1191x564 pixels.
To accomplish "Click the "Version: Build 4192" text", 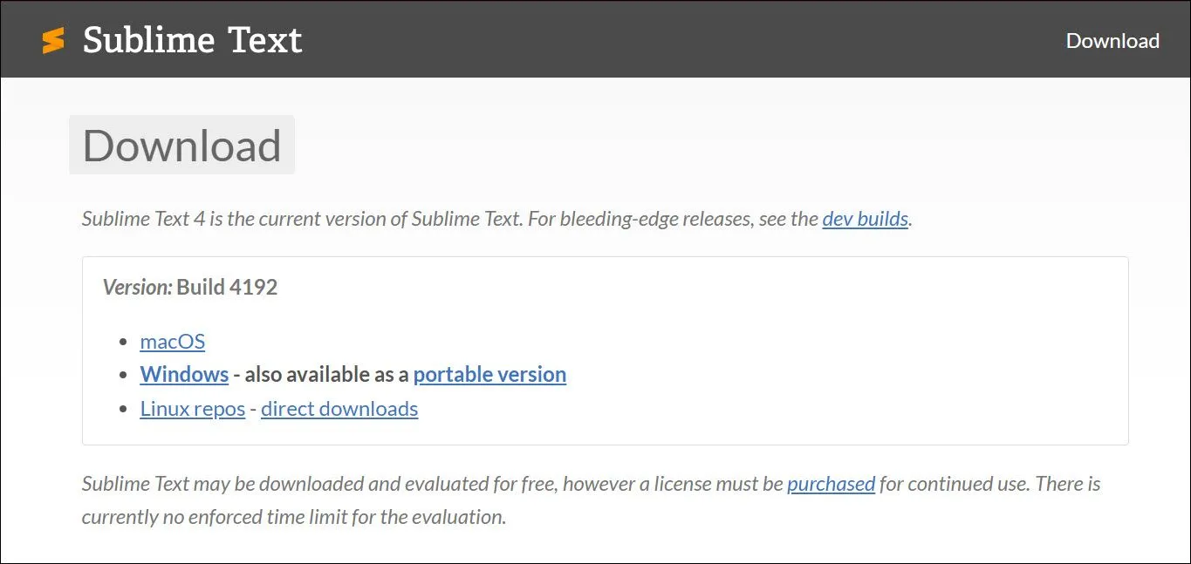I will coord(190,288).
